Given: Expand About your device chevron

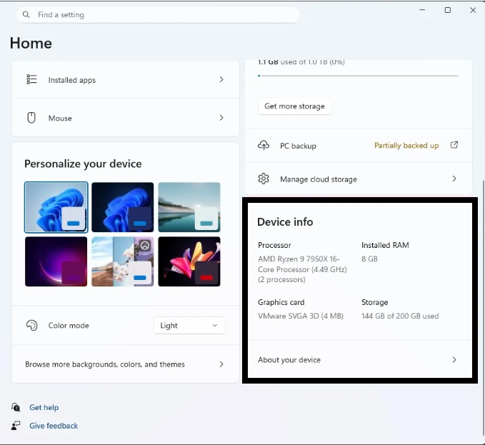Looking at the screenshot, I should pos(454,360).
